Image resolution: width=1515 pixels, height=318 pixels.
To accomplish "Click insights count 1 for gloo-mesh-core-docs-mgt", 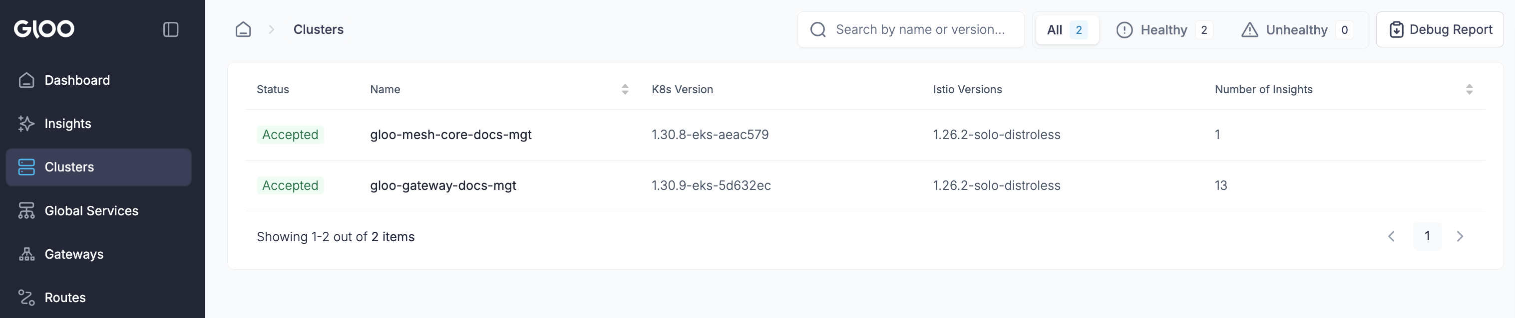I will pyautogui.click(x=1217, y=135).
